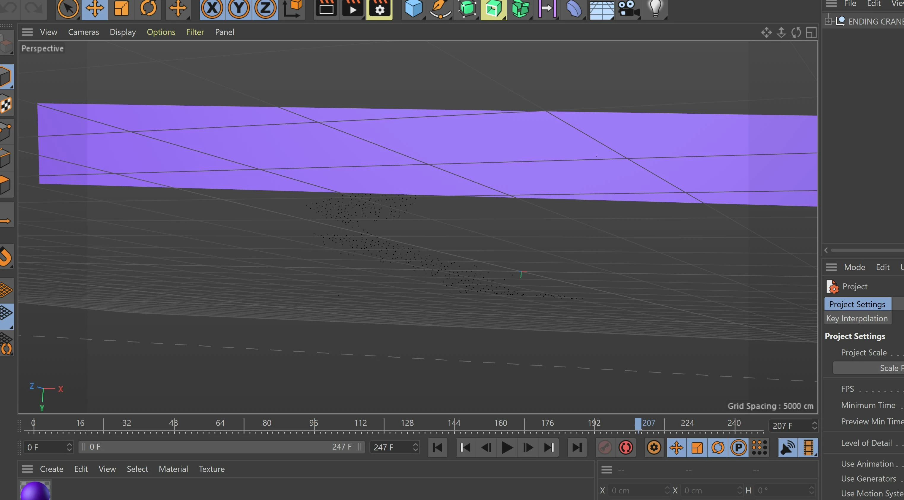Toggle timeline sound playback speaker icon
Screen dimensions: 904x500
(x=787, y=447)
